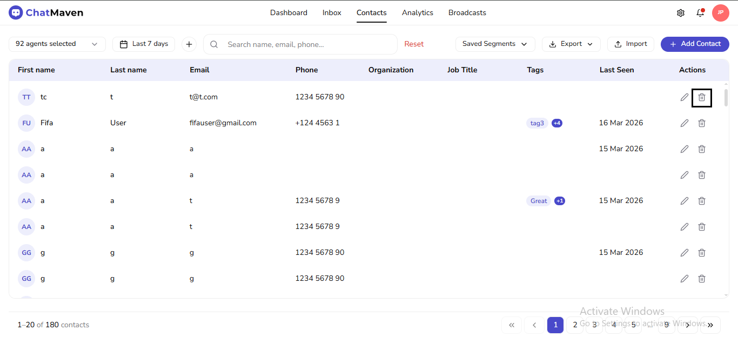
Task: Click the Export download icon
Action: click(x=553, y=44)
